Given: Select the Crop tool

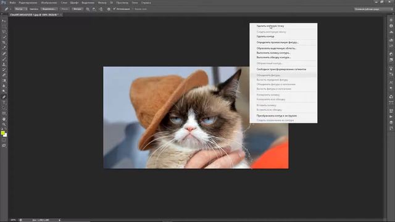Looking at the screenshot, I should (4, 43).
